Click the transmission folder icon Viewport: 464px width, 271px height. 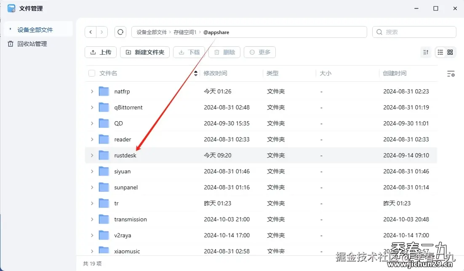(x=104, y=219)
